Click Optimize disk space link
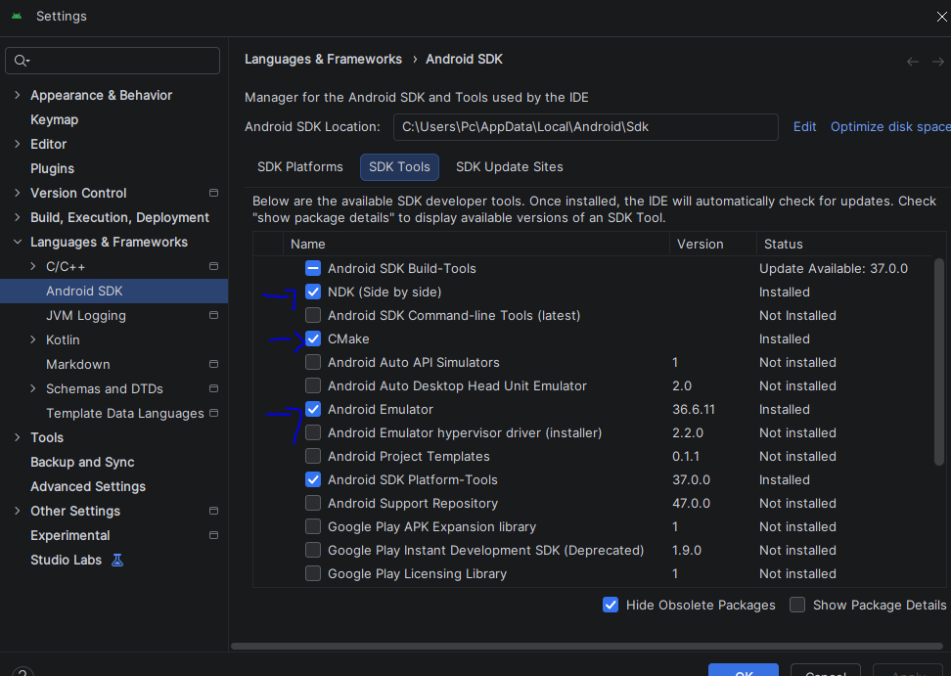This screenshot has width=951, height=676. pos(890,127)
